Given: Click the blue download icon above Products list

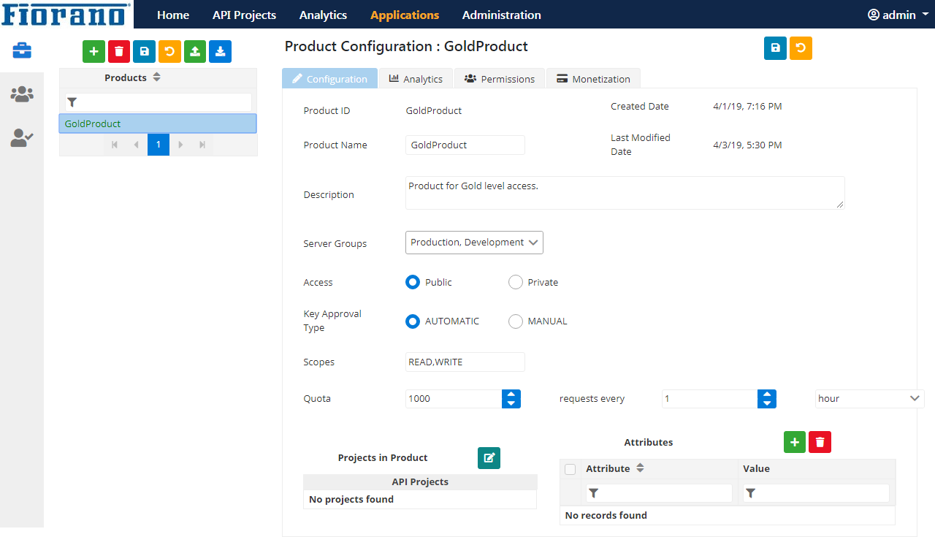Looking at the screenshot, I should point(221,52).
